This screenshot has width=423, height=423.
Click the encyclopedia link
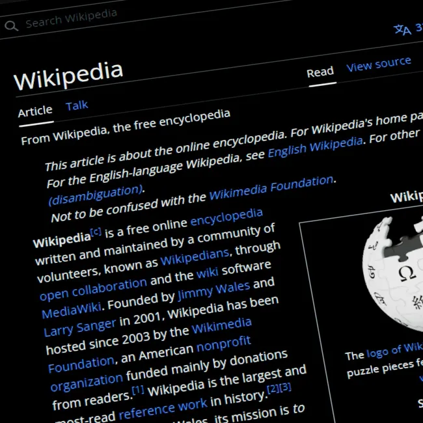click(226, 217)
